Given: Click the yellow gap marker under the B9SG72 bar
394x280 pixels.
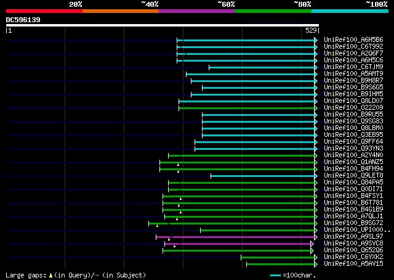Looking at the screenshot, I should coord(158,226).
